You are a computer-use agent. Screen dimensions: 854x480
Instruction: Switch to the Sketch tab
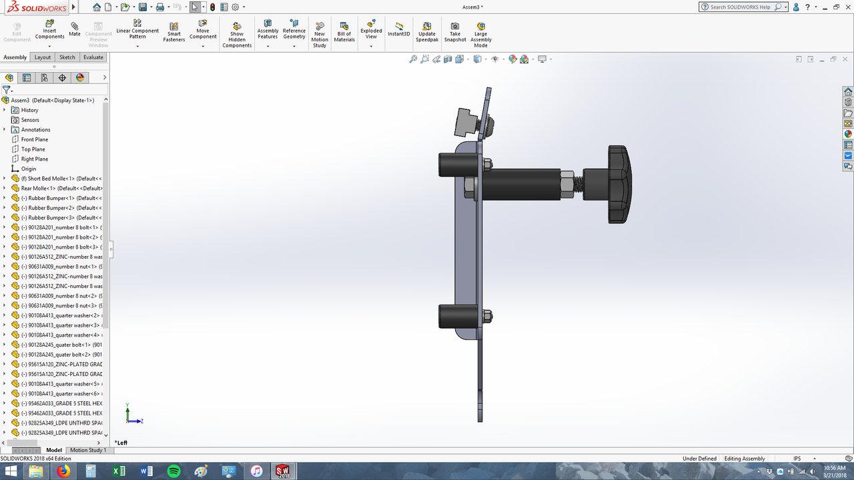pos(67,57)
